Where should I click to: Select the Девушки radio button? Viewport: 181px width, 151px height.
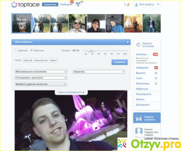[16, 51]
